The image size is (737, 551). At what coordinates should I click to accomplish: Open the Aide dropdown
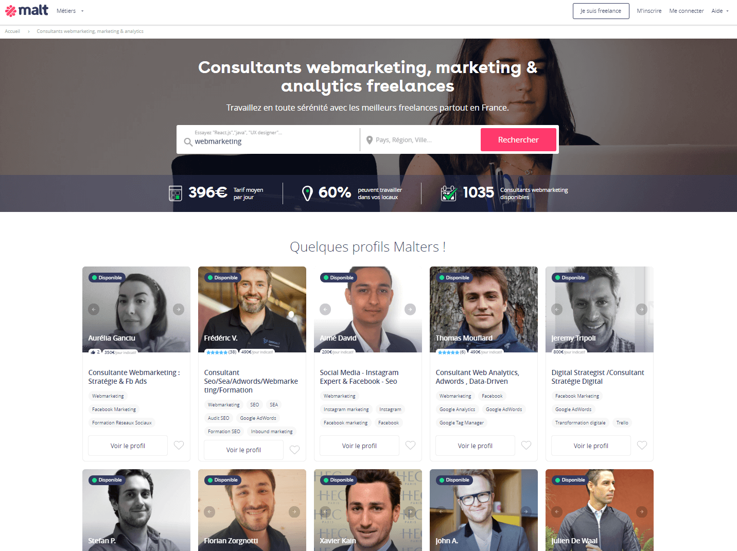coord(720,11)
